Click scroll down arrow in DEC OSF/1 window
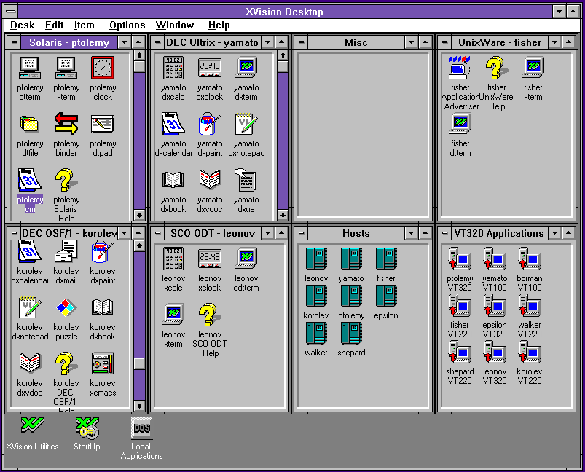The width and height of the screenshot is (585, 472). pyautogui.click(x=139, y=406)
